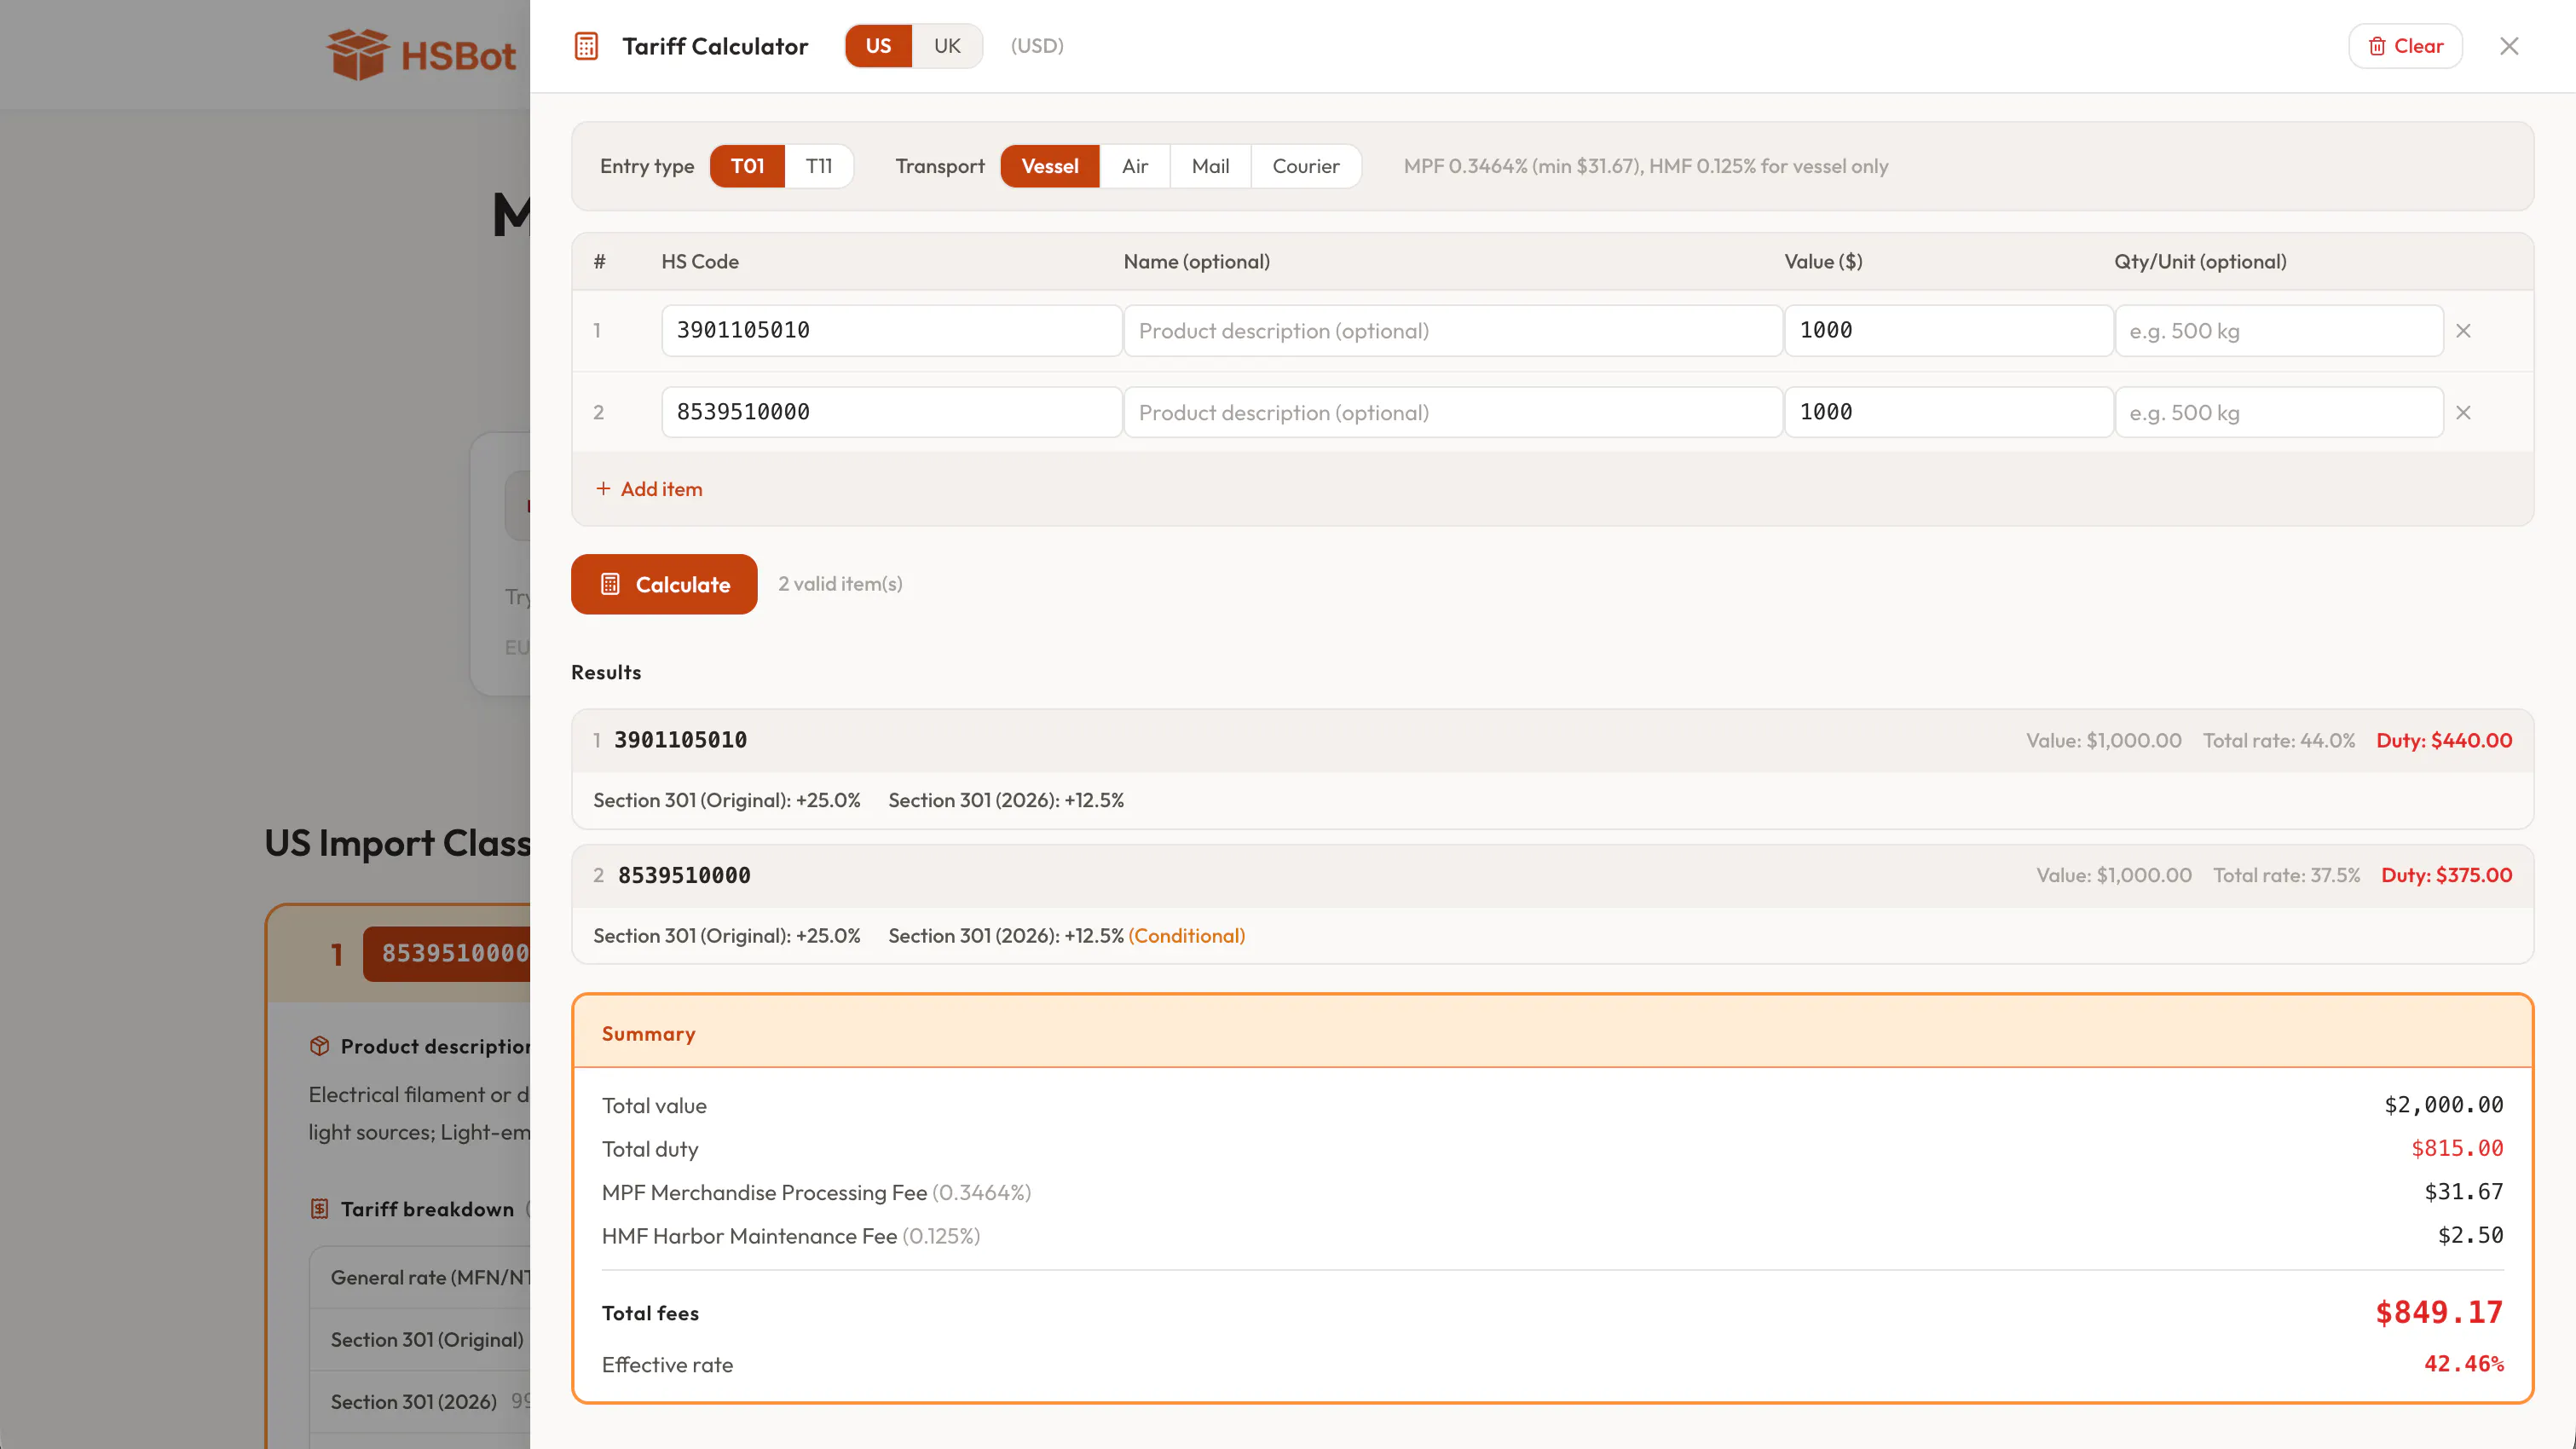Focus Qty/Unit field in row 1

tap(2279, 330)
